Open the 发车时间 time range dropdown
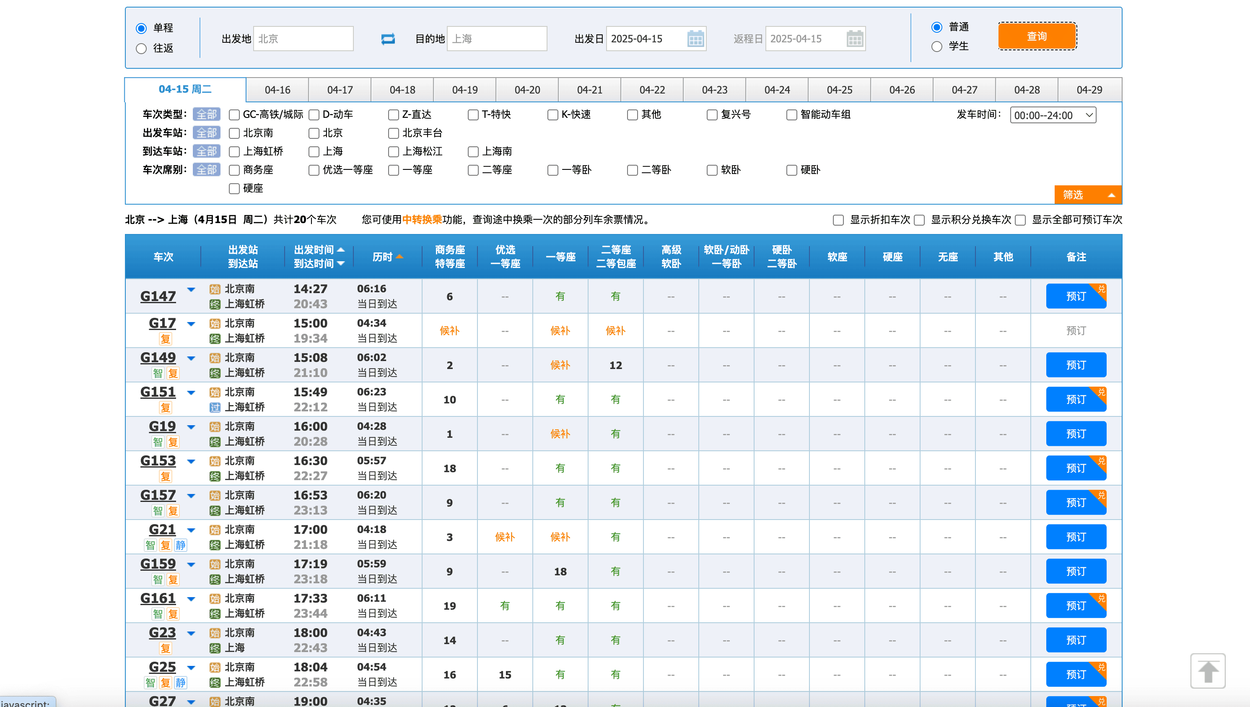1250x707 pixels. 1053,115
